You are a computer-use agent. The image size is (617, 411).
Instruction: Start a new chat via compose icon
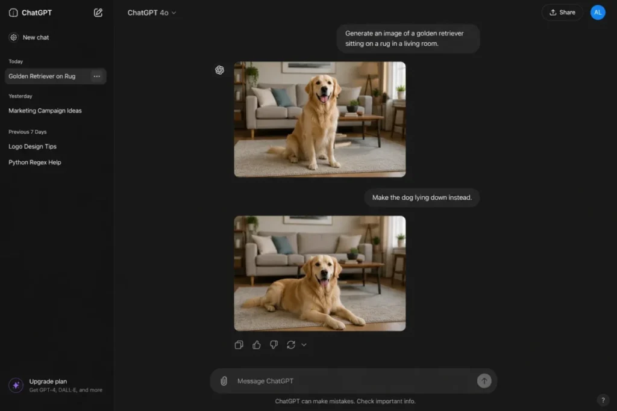[98, 13]
